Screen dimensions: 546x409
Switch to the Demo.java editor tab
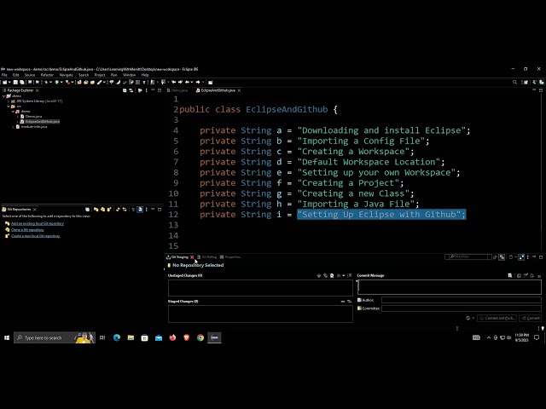[x=177, y=90]
